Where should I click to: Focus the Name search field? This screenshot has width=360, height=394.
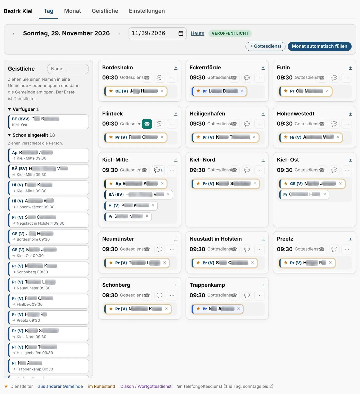[x=68, y=69]
